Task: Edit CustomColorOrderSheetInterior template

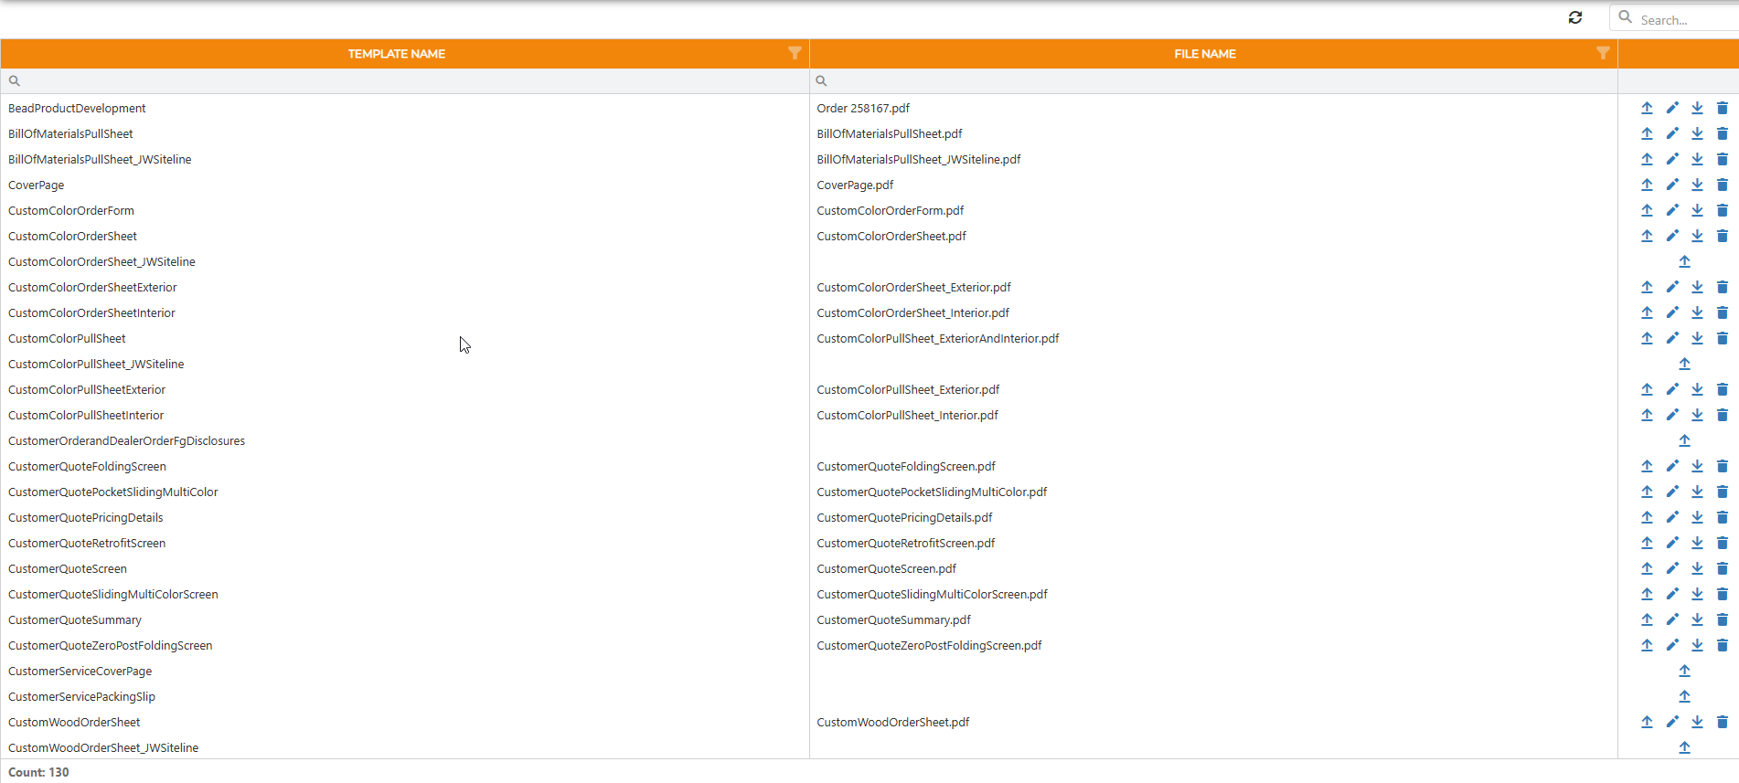Action: tap(1672, 312)
